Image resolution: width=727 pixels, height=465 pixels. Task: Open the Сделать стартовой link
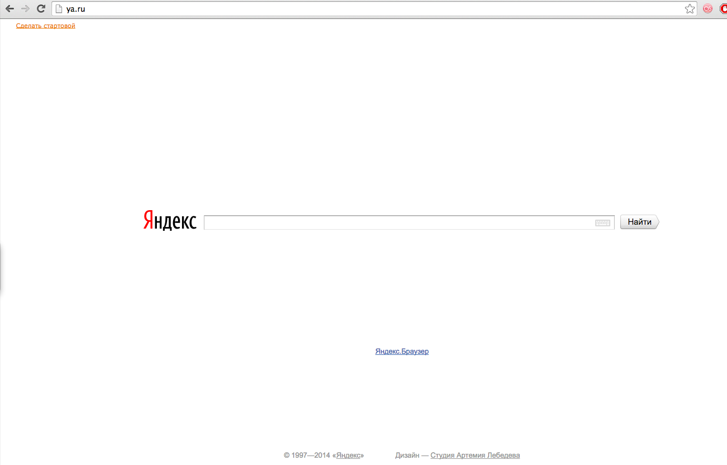46,26
